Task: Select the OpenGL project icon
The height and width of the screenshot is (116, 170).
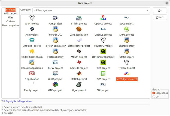Action: (103, 29)
